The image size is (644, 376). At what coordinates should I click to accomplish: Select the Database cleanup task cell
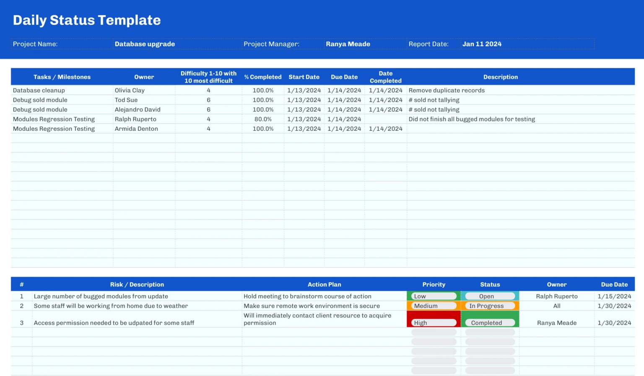(x=39, y=90)
